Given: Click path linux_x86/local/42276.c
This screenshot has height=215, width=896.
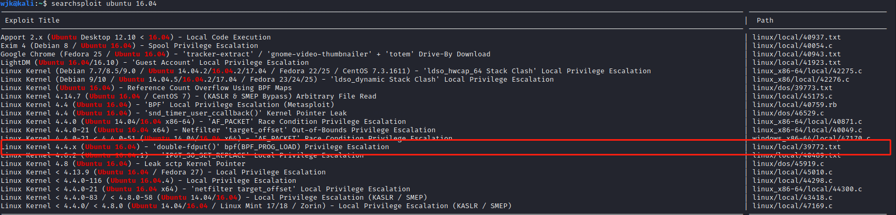Looking at the screenshot, I should [801, 80].
